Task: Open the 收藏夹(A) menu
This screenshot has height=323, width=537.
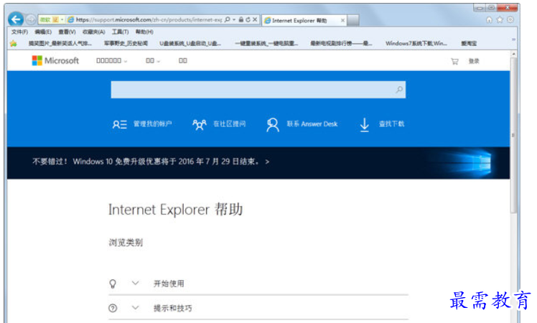Action: (93, 32)
